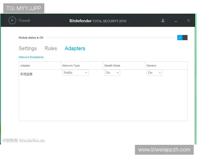The width and height of the screenshot is (197, 158).
Task: Open the Network Exceptions link
Action: point(31,57)
